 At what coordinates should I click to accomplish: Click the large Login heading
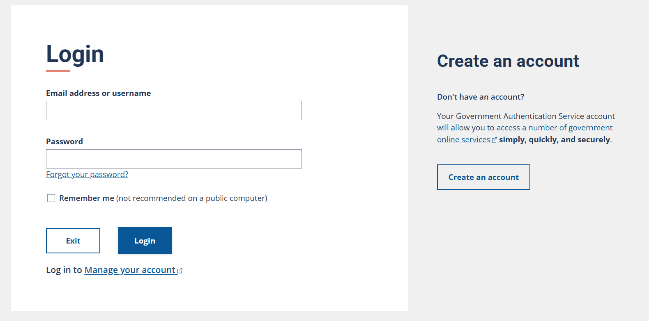[x=75, y=54]
